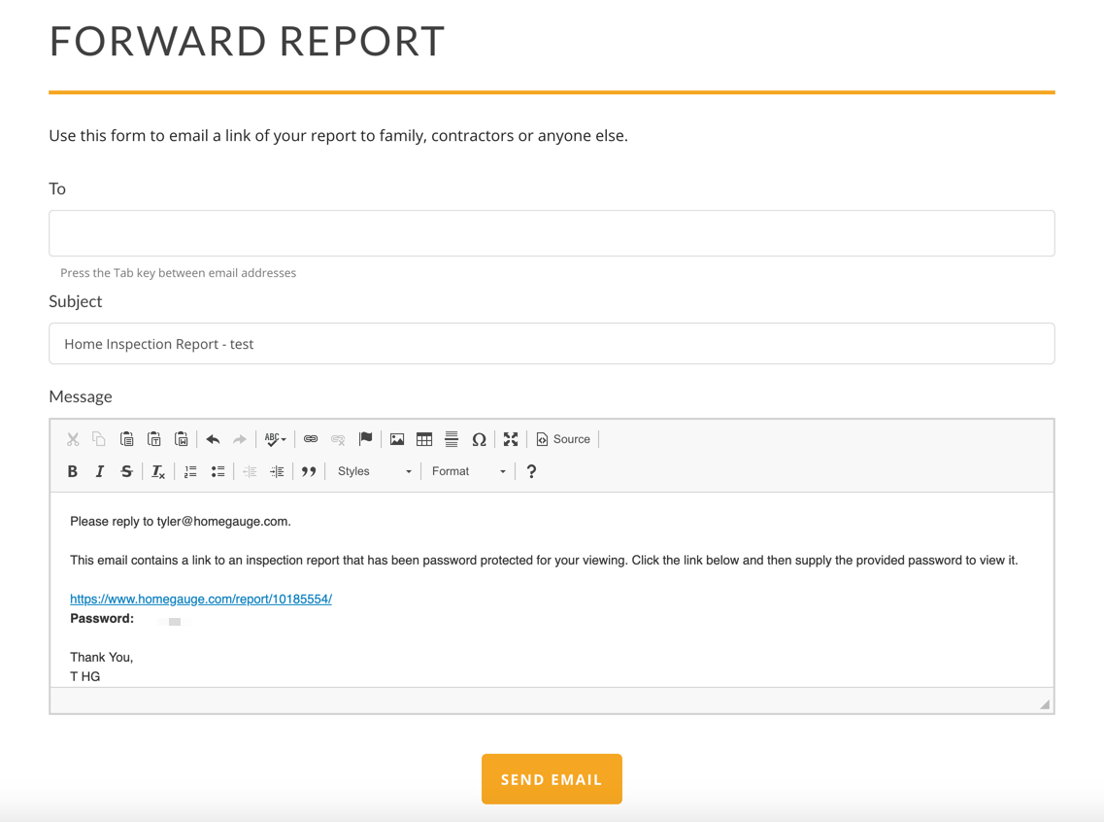Viewport: 1104px width, 822px height.
Task: Insert a table in the editor
Action: pos(424,439)
